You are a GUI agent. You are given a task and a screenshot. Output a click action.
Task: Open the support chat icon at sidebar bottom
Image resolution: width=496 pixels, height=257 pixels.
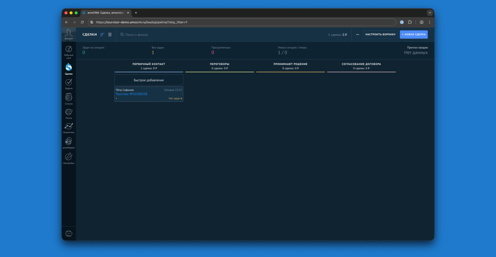[x=68, y=233]
